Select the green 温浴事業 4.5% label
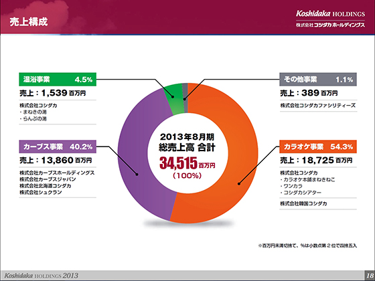 click(x=58, y=80)
